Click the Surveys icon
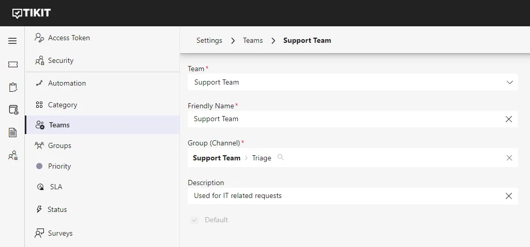This screenshot has width=530, height=247. click(39, 233)
